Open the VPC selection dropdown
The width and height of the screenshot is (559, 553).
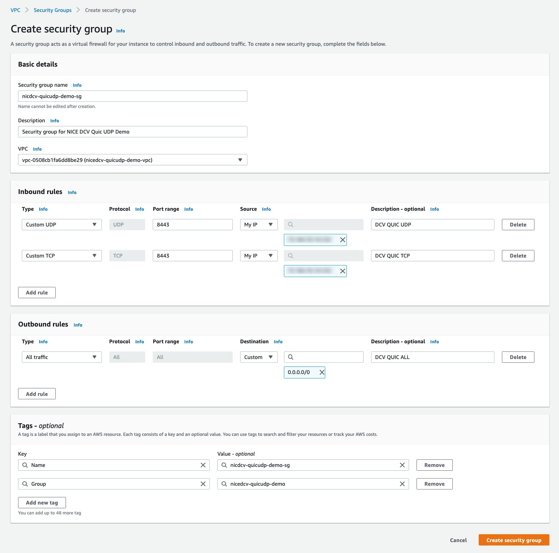coord(133,160)
